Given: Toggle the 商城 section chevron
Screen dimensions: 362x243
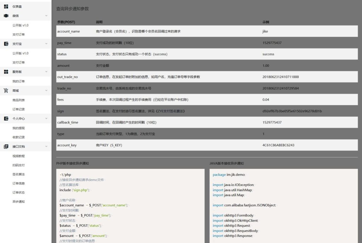Looking at the screenshot, I should coord(46,91).
